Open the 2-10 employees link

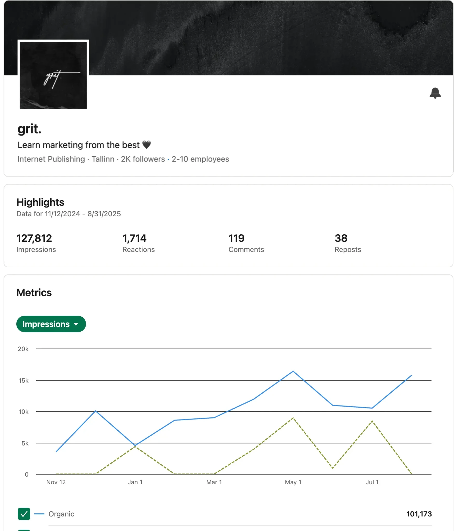tap(200, 159)
